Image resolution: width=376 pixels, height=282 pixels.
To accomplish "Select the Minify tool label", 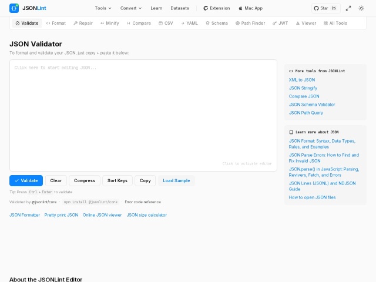I will point(112,23).
